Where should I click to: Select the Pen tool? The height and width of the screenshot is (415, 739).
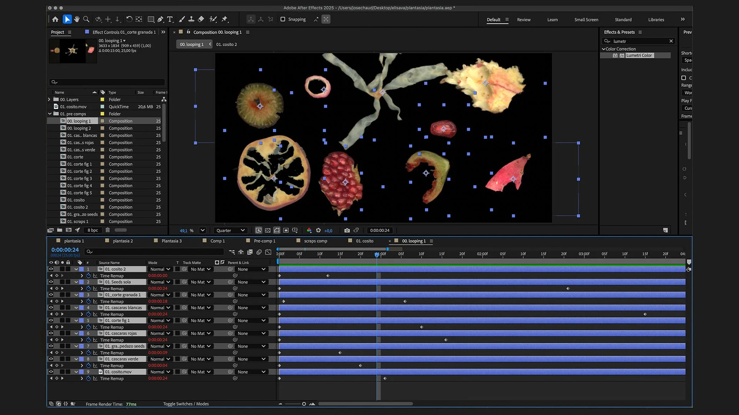coord(160,19)
